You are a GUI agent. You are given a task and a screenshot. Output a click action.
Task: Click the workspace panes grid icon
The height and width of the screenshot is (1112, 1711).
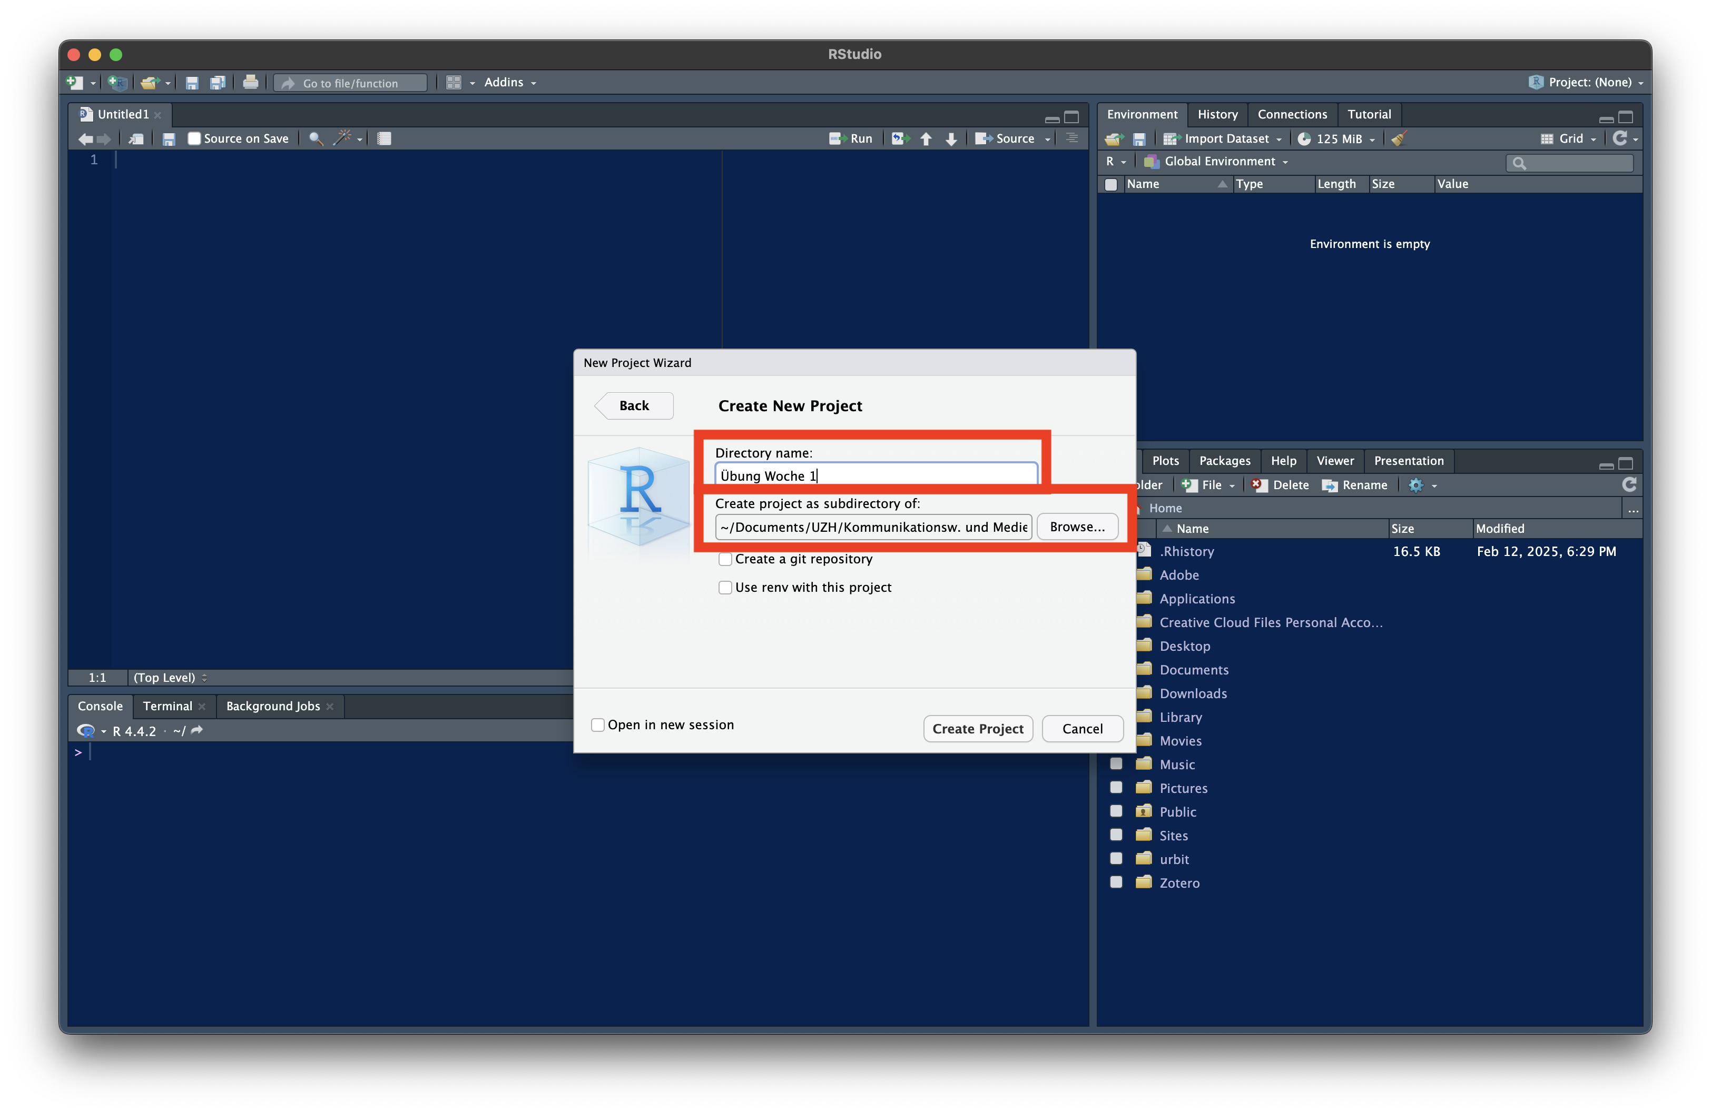click(454, 83)
